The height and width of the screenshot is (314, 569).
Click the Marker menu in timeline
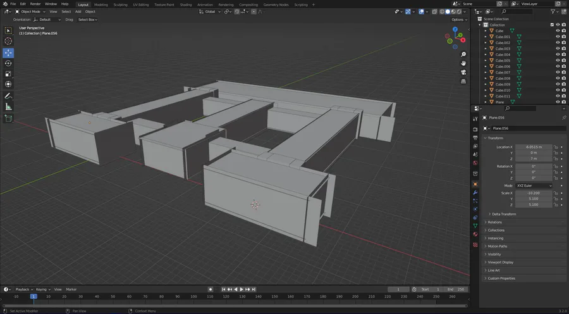tap(71, 289)
